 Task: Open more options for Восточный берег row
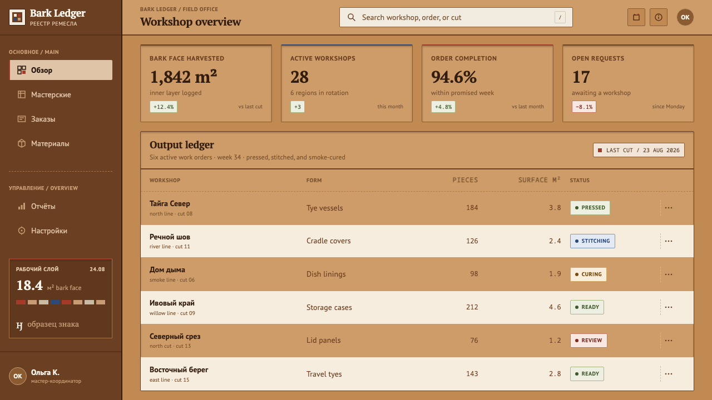(x=669, y=374)
